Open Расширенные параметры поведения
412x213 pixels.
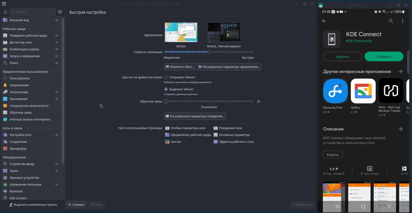[x=195, y=116]
